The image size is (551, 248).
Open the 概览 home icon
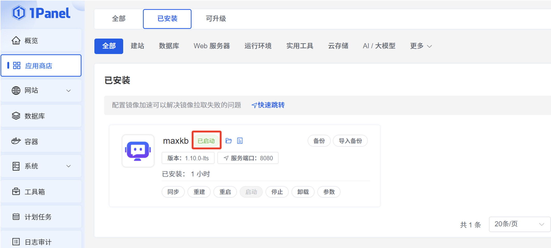click(16, 40)
